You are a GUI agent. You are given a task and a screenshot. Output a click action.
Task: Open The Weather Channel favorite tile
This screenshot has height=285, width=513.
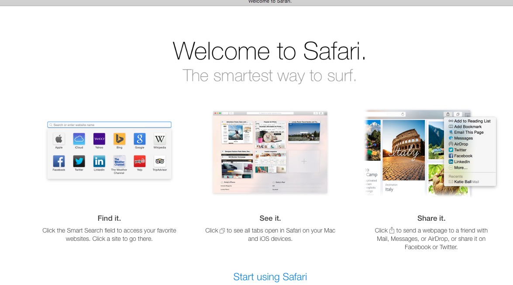coord(120,161)
